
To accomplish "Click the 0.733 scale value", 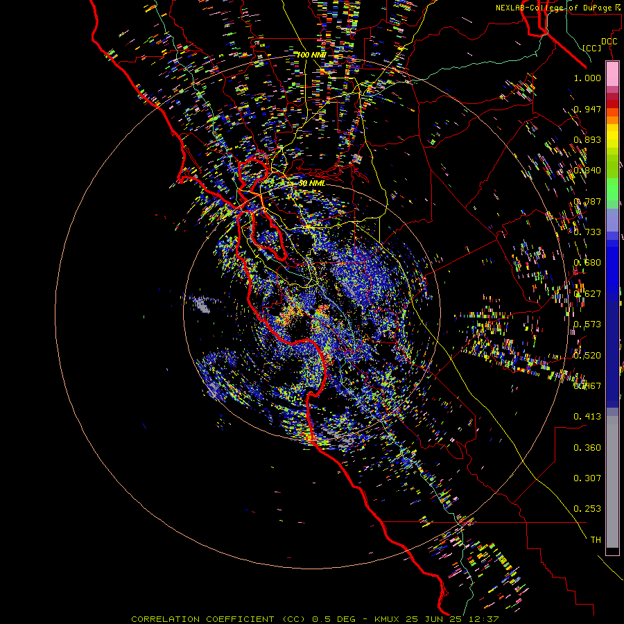I will 587,232.
